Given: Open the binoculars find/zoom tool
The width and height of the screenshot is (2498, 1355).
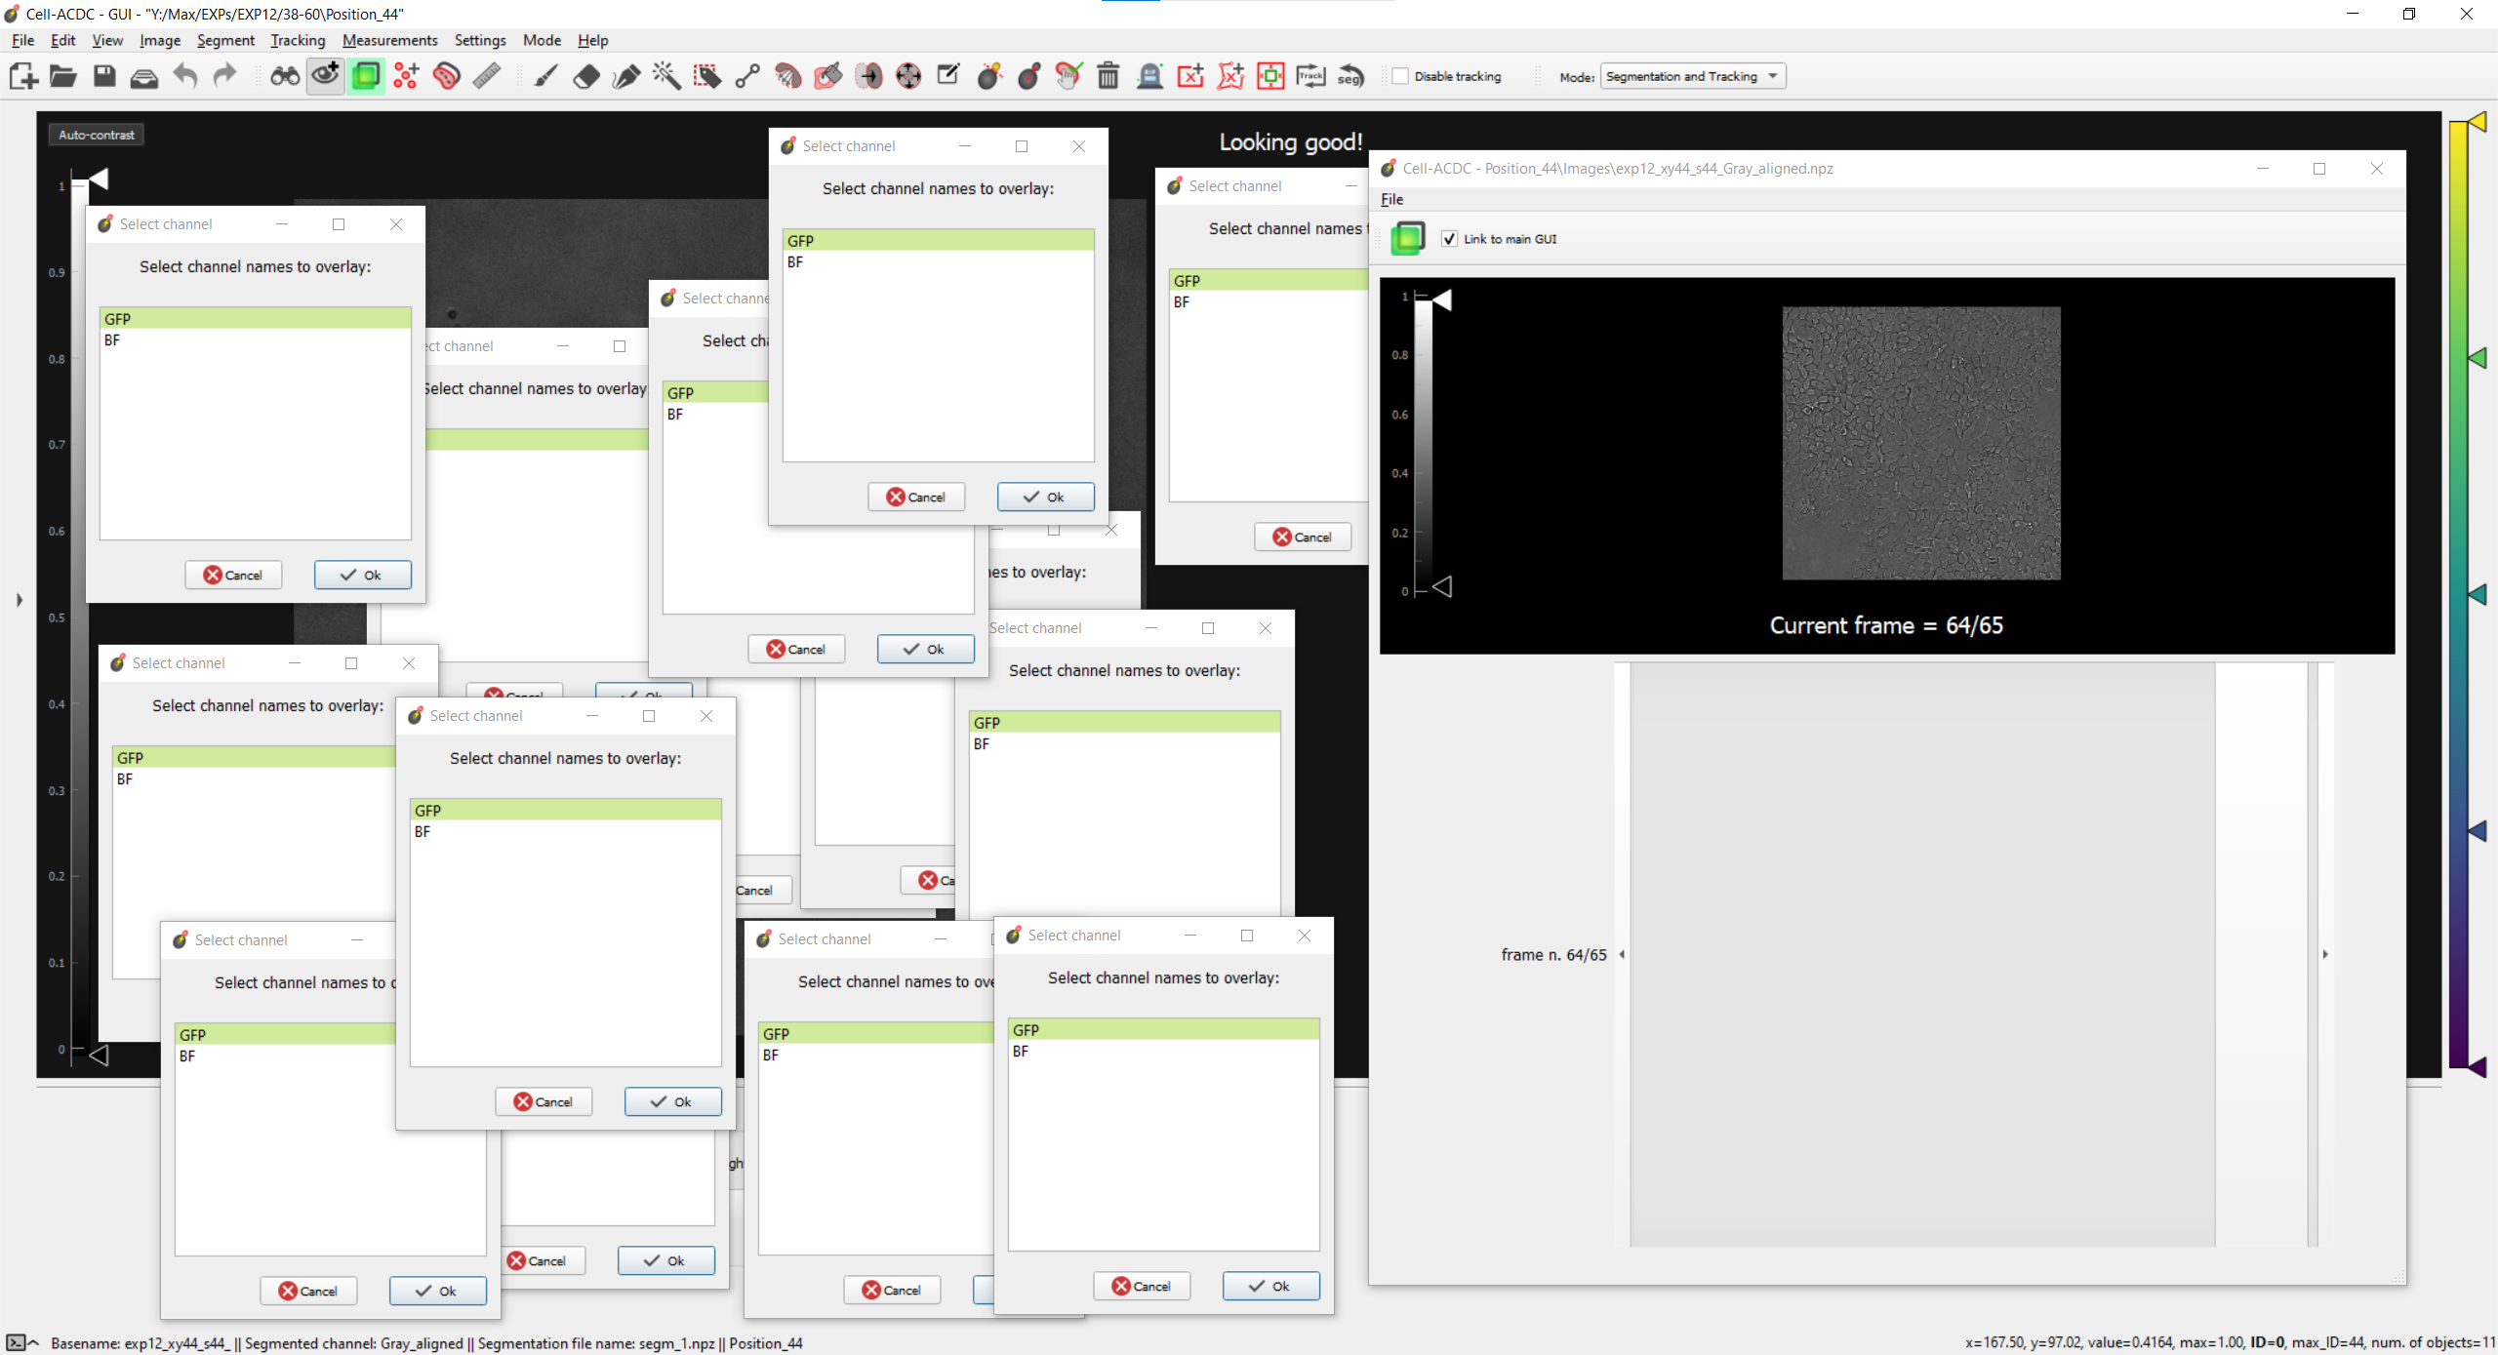Looking at the screenshot, I should (283, 75).
